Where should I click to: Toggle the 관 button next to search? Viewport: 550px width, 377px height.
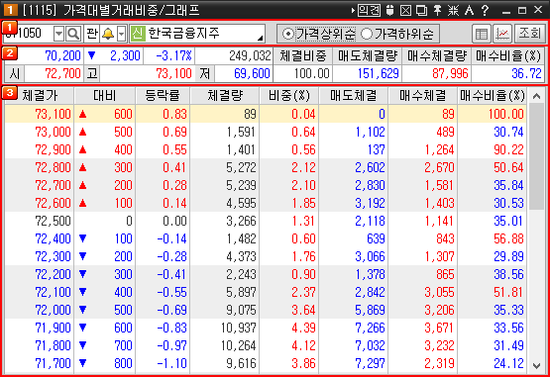point(91,34)
